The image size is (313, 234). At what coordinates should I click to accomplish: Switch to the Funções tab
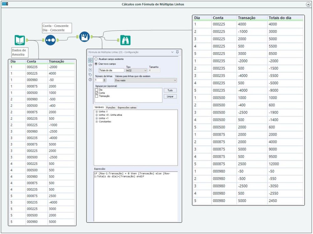click(111, 107)
